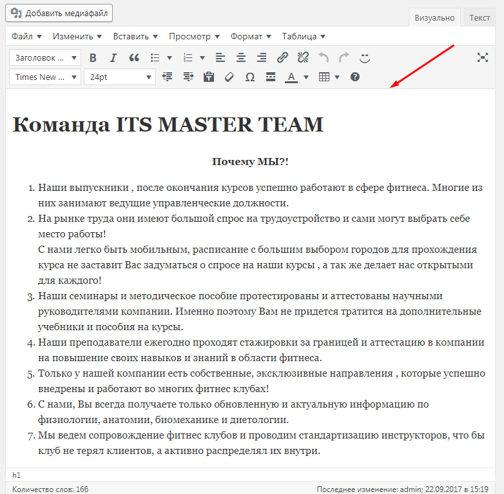The width and height of the screenshot is (504, 494).
Task: Toggle bold formatting
Action: coord(93,58)
